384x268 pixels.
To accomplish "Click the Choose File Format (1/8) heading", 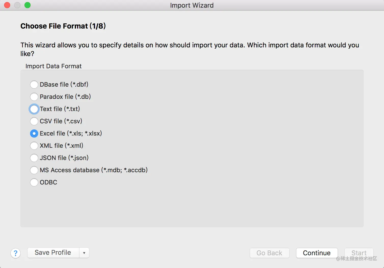I will pos(63,26).
